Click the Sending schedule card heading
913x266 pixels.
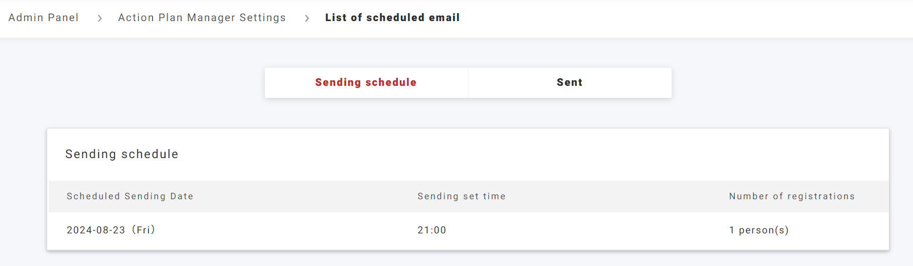(x=122, y=154)
